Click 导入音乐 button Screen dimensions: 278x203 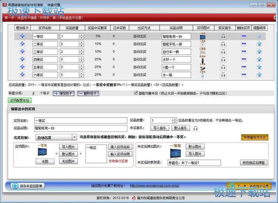click(x=160, y=128)
